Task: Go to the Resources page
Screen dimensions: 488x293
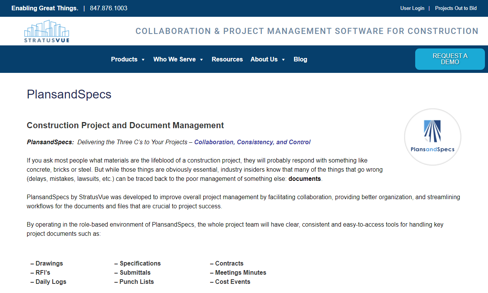Action: [227, 59]
